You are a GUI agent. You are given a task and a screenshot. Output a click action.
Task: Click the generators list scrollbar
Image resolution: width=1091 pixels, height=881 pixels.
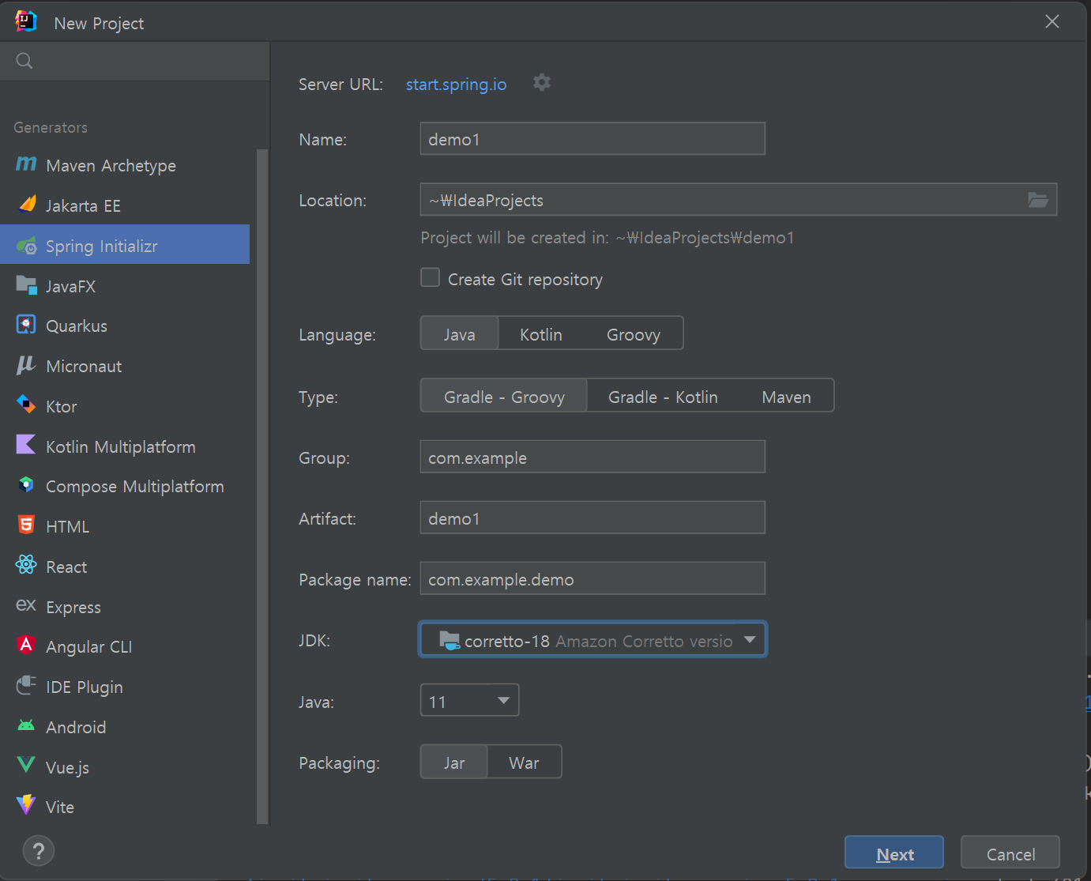pos(262,487)
